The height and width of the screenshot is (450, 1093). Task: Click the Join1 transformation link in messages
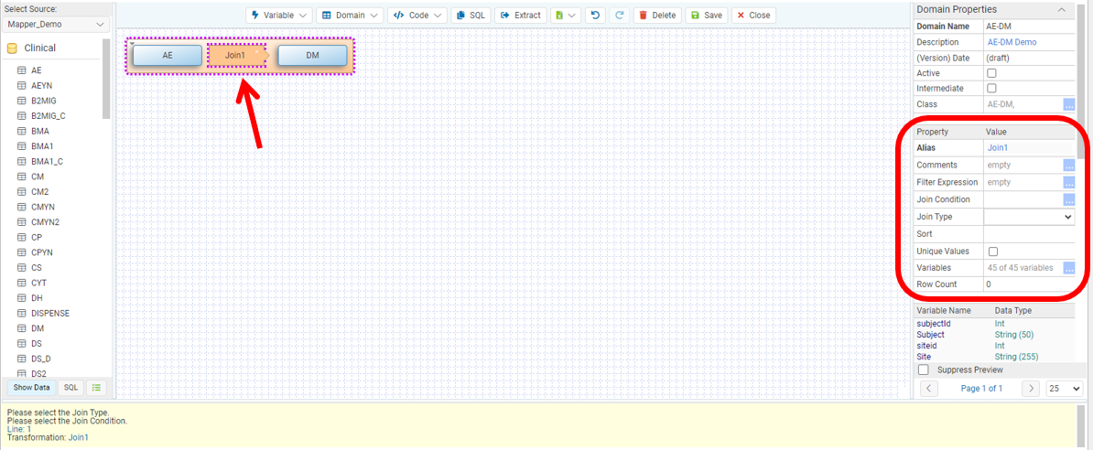pos(79,437)
